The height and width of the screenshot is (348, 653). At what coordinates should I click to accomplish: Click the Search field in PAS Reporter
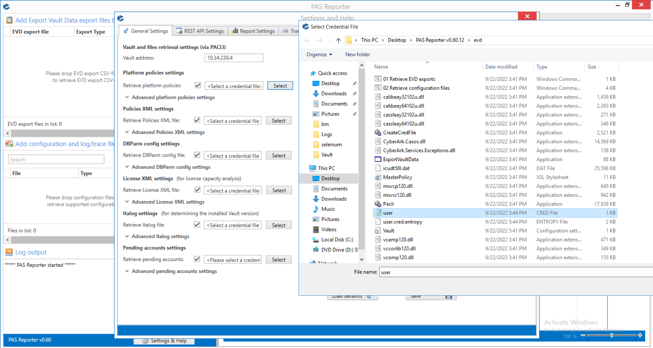56,159
